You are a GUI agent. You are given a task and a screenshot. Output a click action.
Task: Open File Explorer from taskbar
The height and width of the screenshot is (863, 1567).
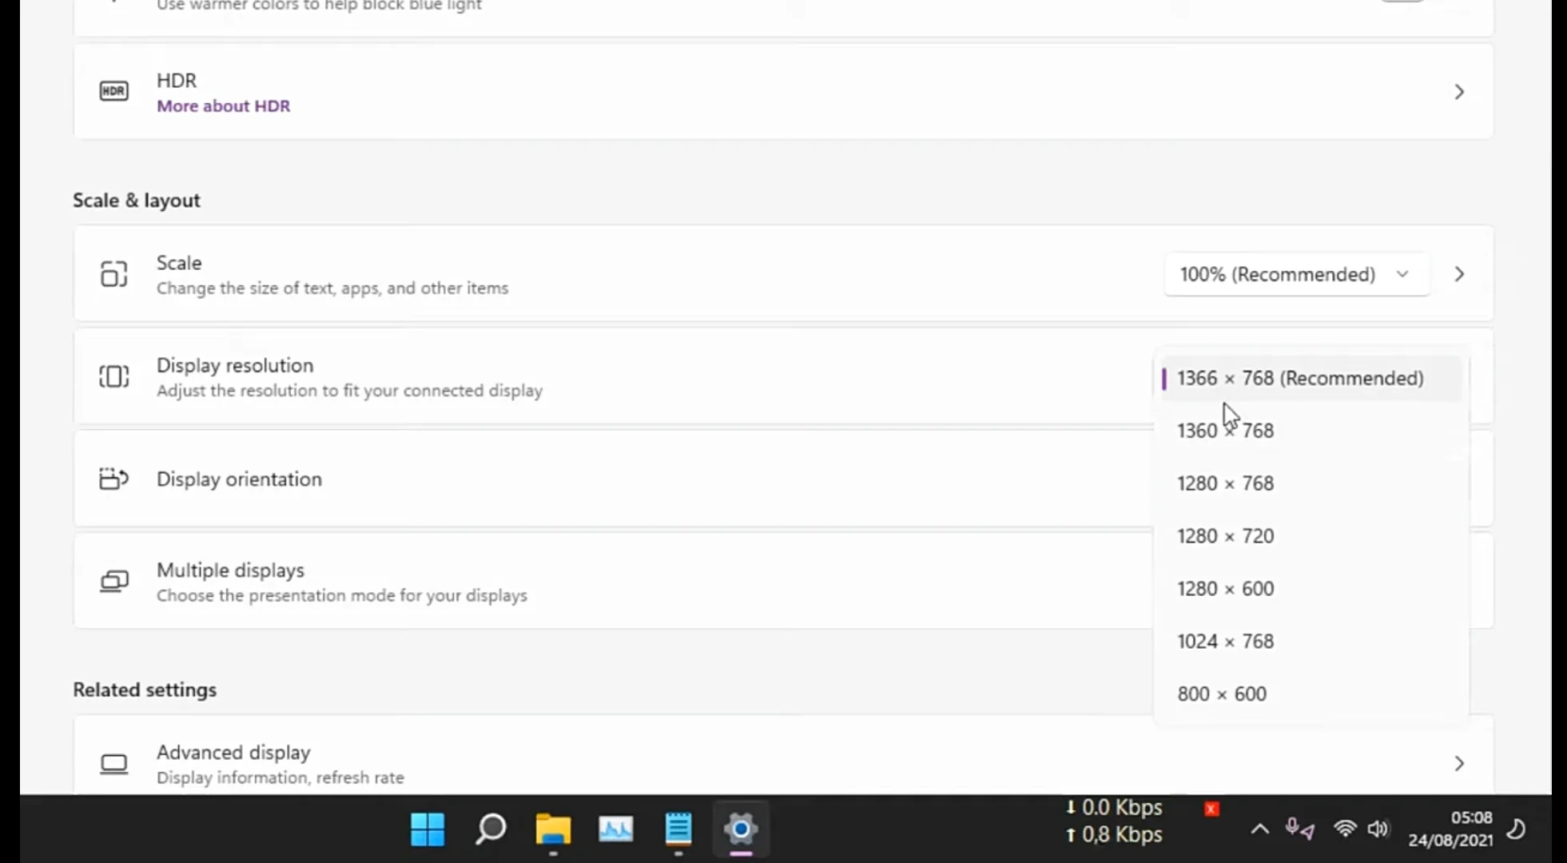tap(553, 829)
